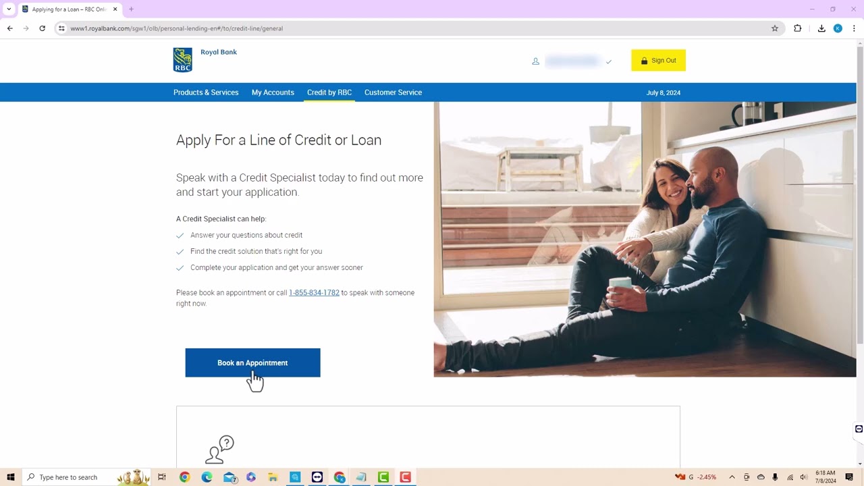This screenshot has height=486, width=864.
Task: Click the stock widget showing -2.45%
Action: click(x=696, y=477)
